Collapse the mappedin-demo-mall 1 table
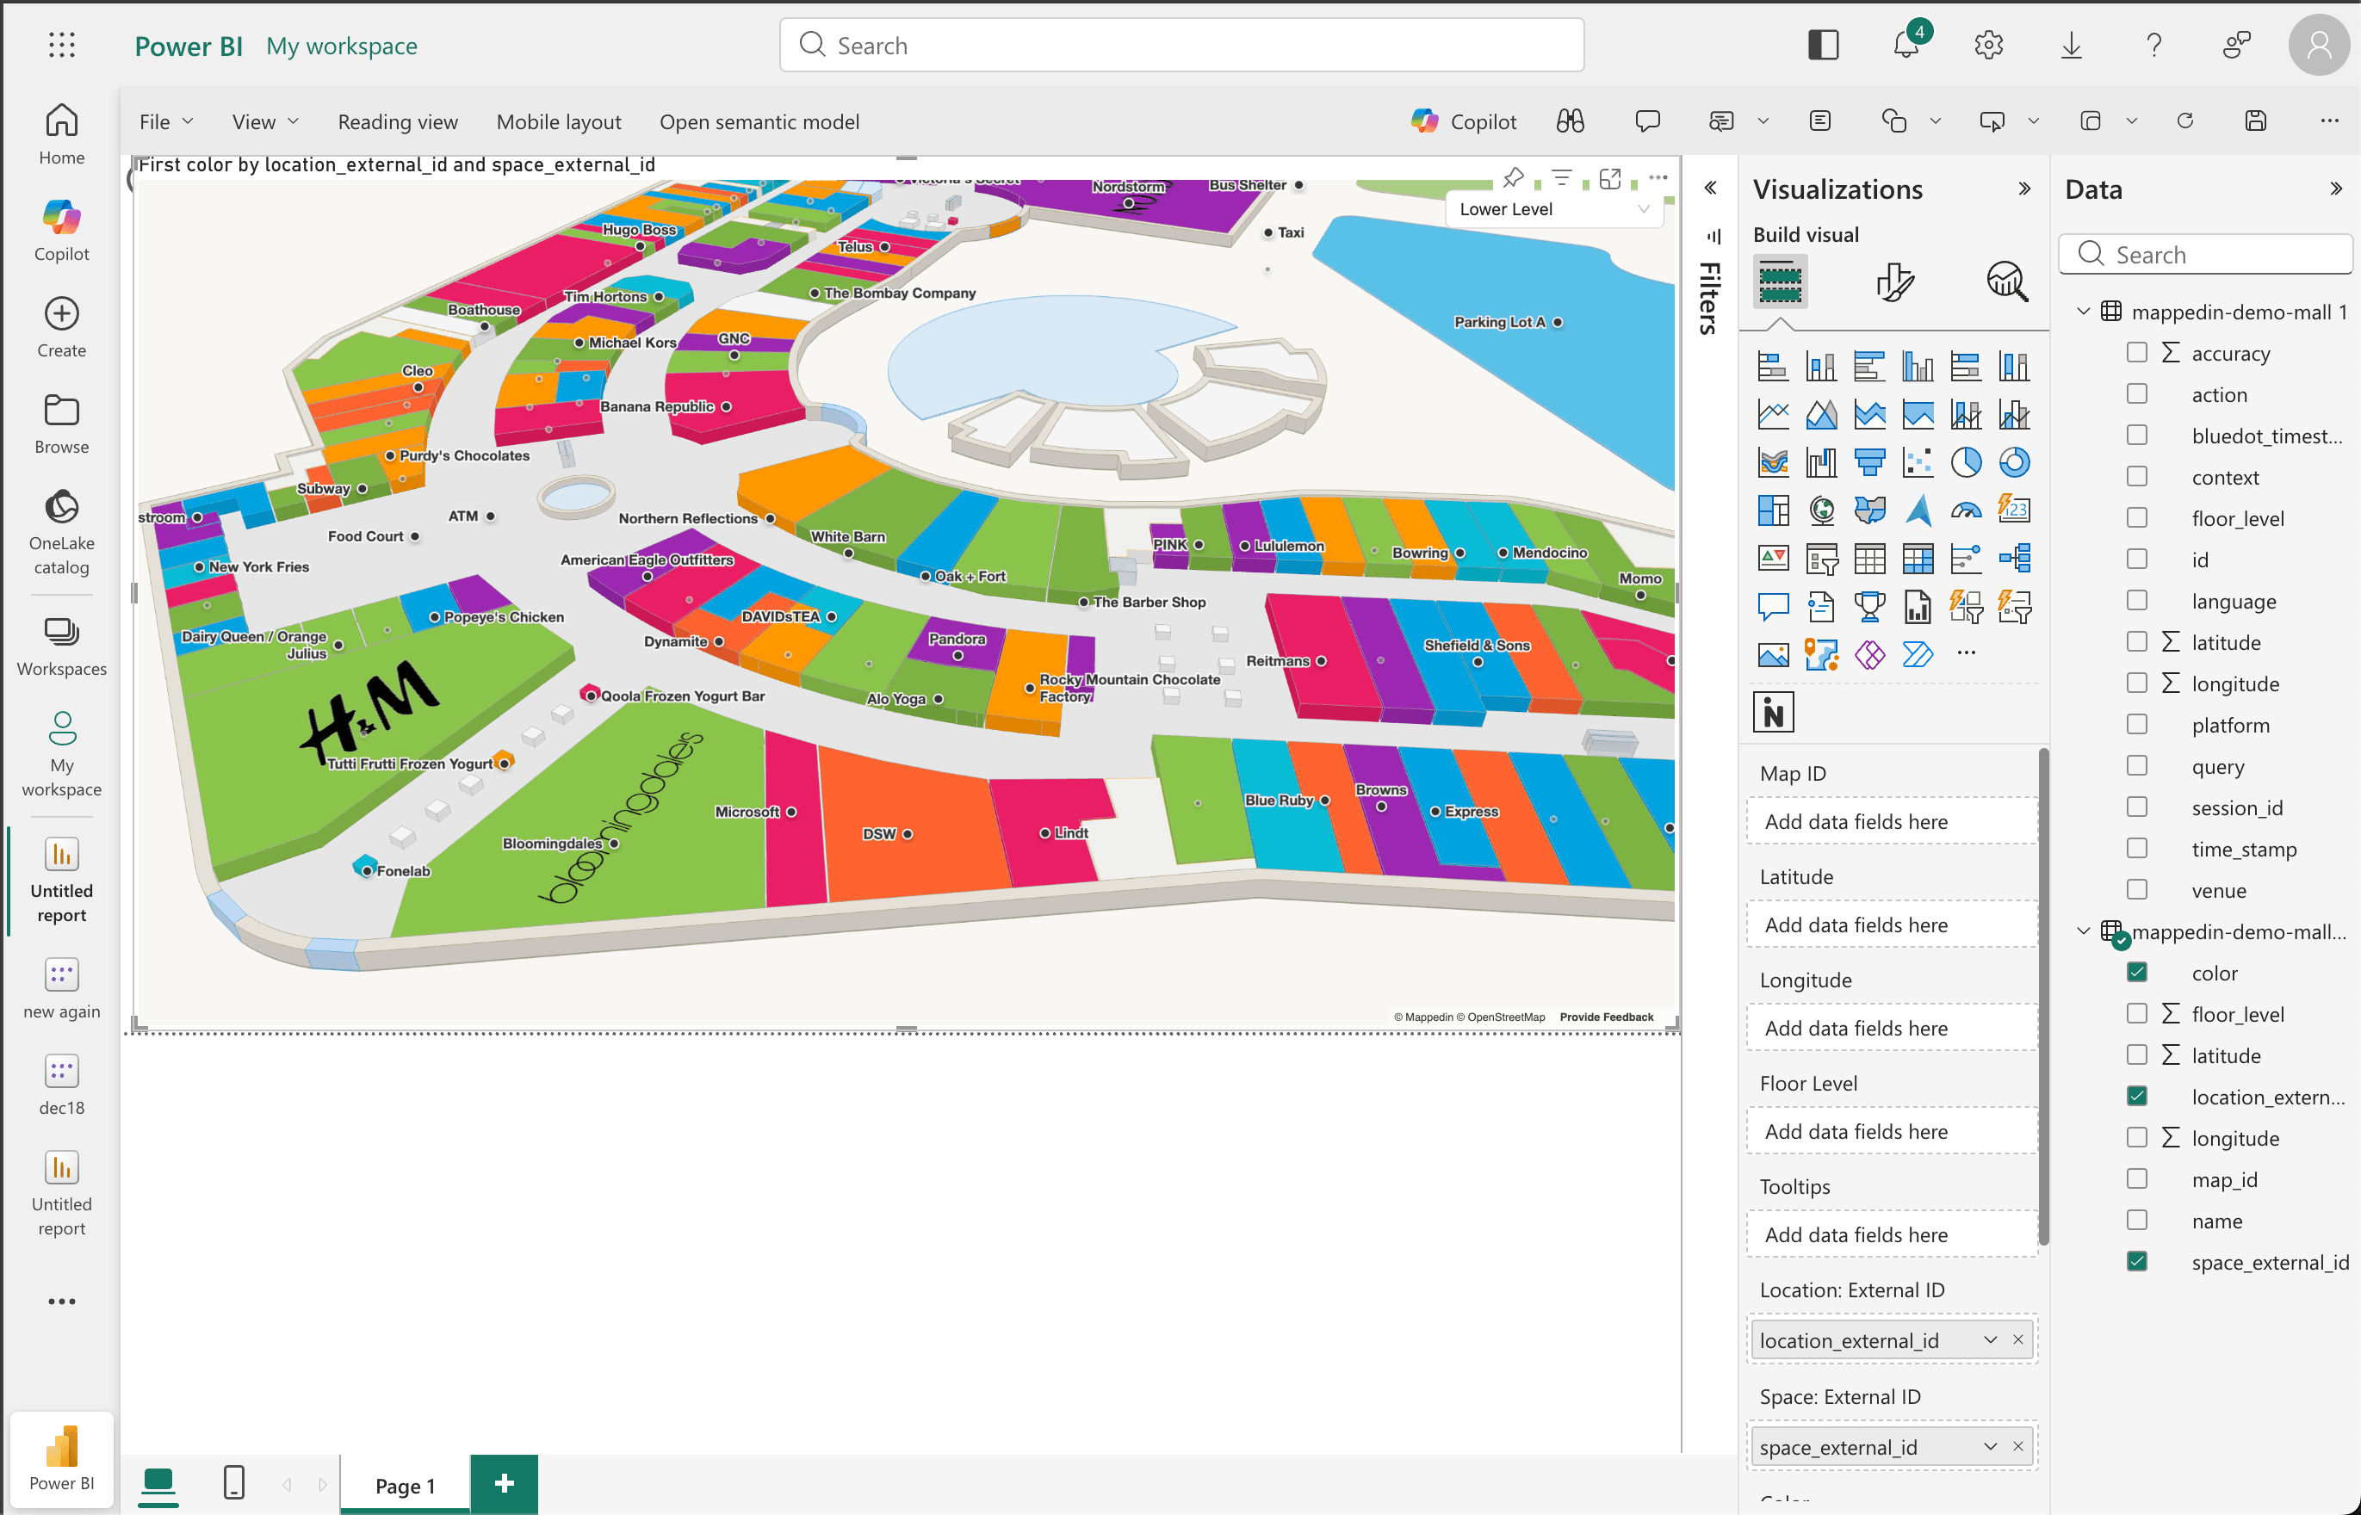The height and width of the screenshot is (1515, 2361). (2083, 311)
